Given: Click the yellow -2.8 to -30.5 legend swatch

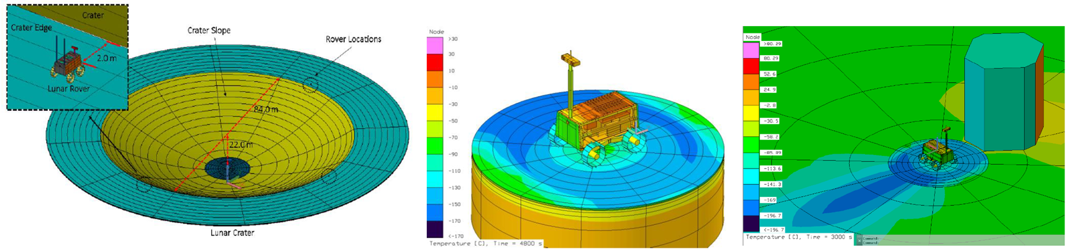Looking at the screenshot, I should click(751, 113).
